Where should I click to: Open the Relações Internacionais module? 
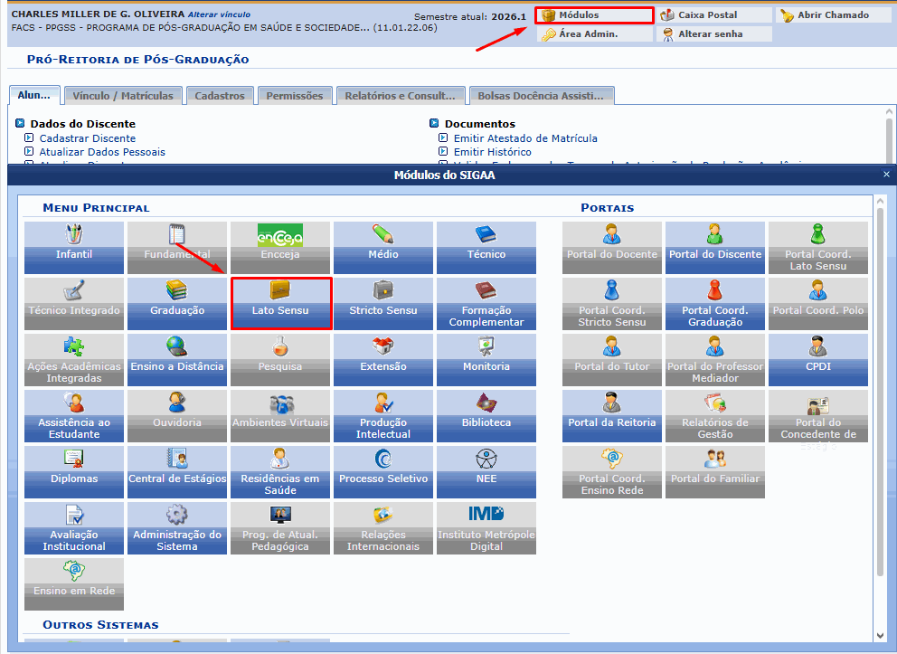click(x=382, y=528)
